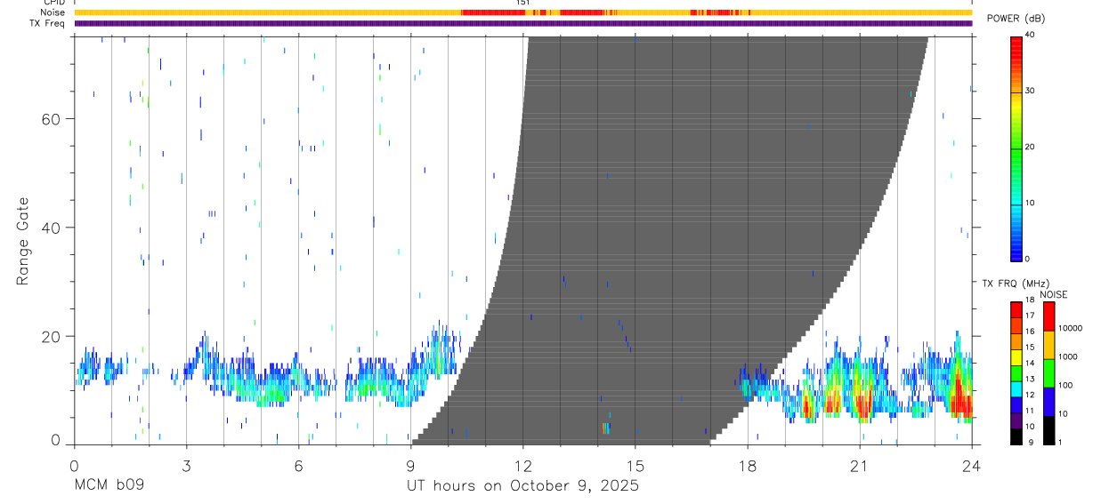Viewport: 1093px width, 504px height.
Task: Click UT hour tick label '12' on x-axis
Action: [523, 465]
